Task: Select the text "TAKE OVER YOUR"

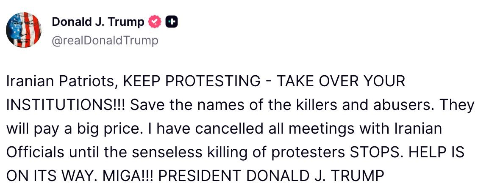Action: click(x=341, y=81)
